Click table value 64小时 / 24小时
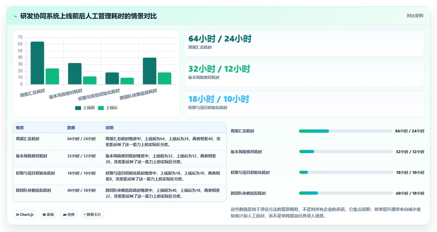Viewport: 437px width, 232px height. pos(82,139)
